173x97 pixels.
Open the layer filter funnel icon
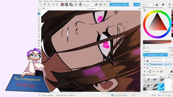click(171, 51)
